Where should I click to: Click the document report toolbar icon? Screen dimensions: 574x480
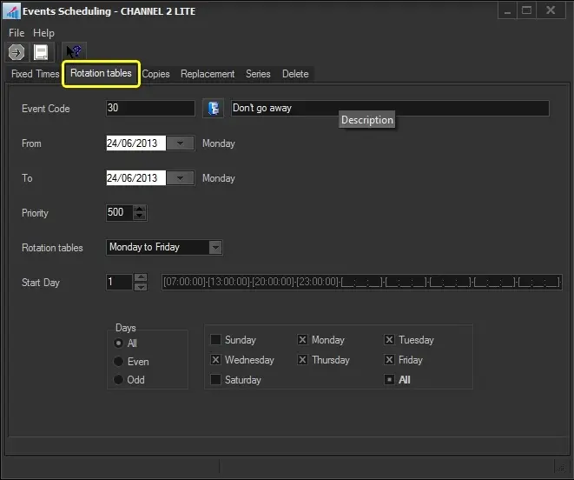click(x=41, y=52)
